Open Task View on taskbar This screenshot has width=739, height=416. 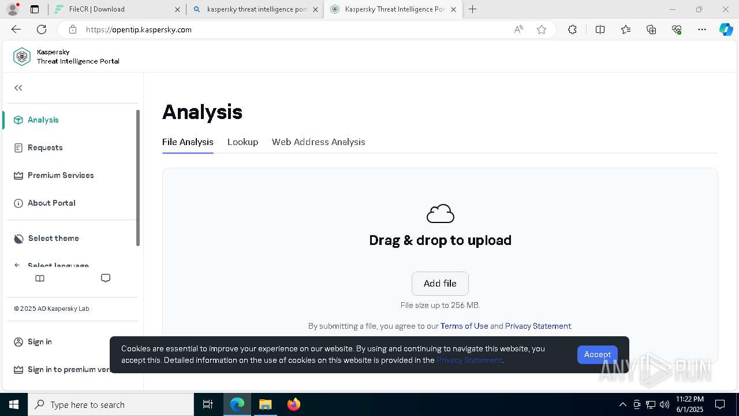[208, 404]
